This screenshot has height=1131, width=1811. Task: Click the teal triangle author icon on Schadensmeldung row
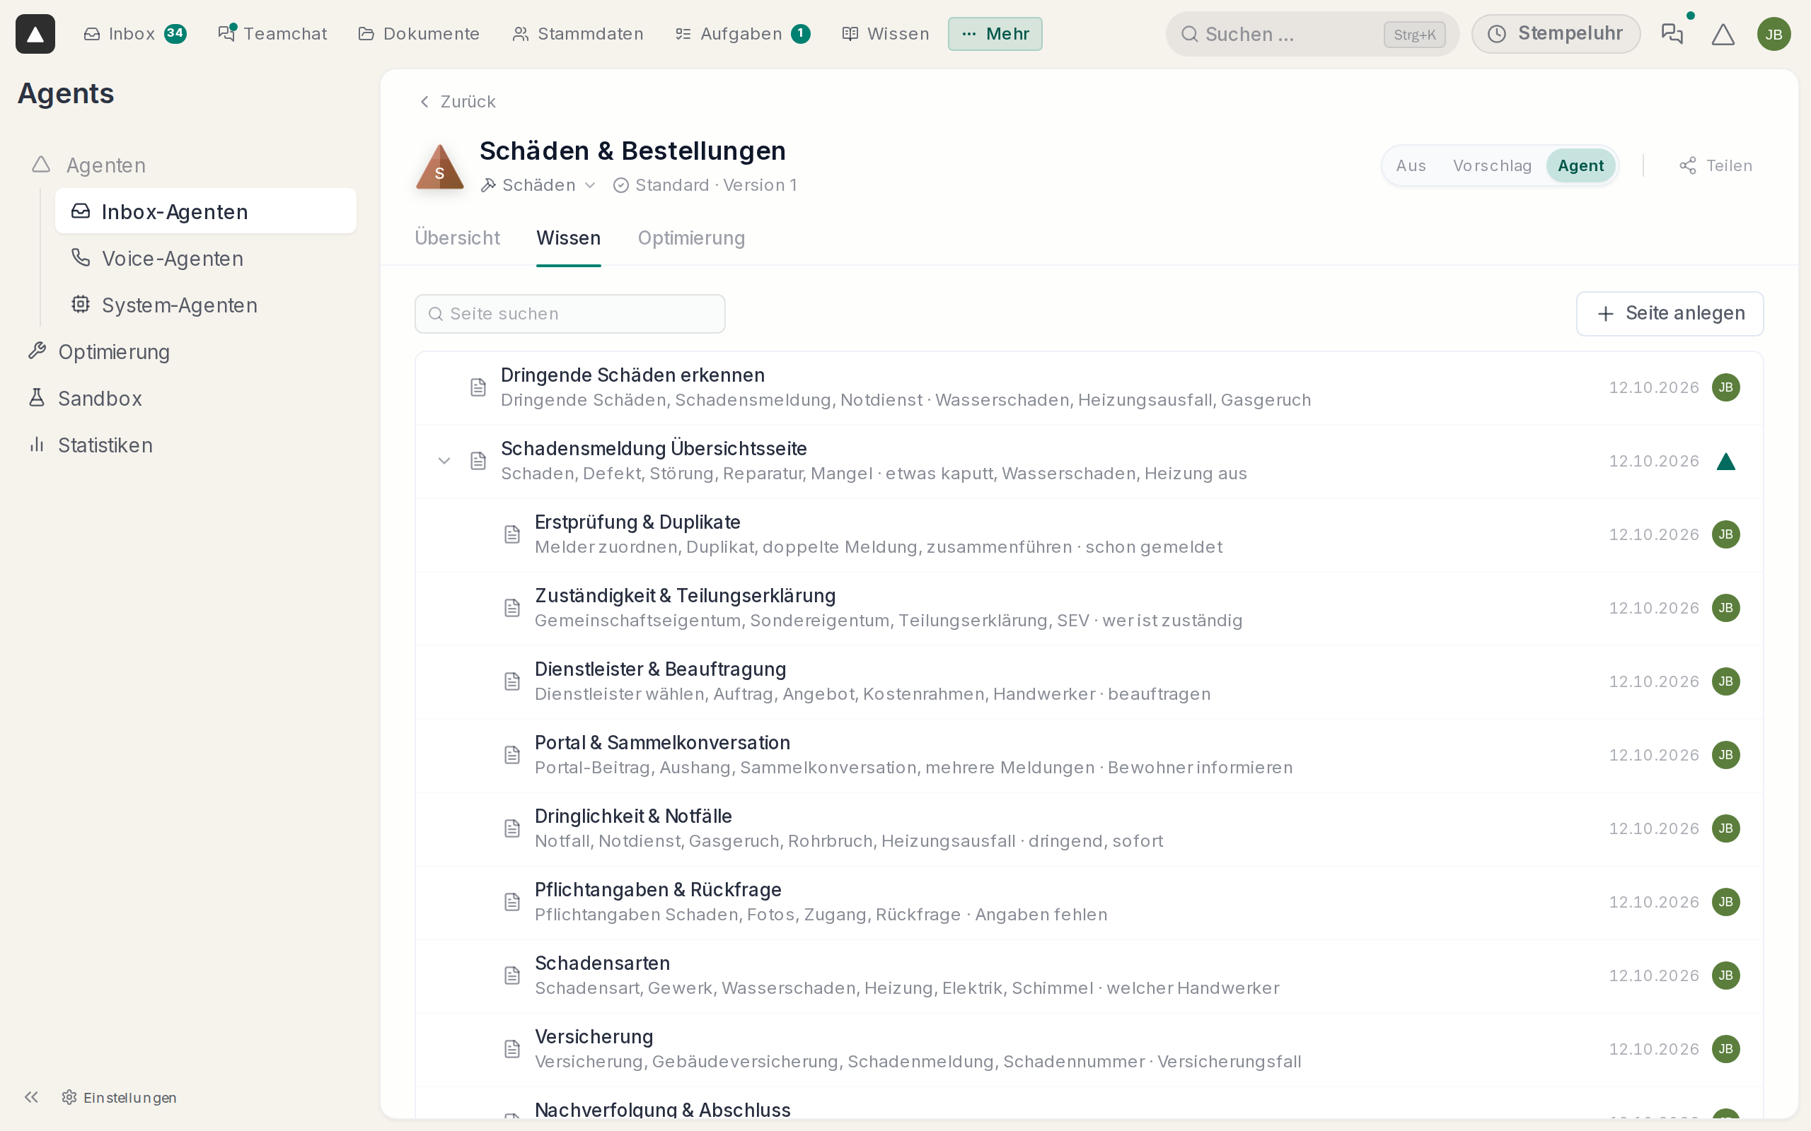pos(1725,462)
